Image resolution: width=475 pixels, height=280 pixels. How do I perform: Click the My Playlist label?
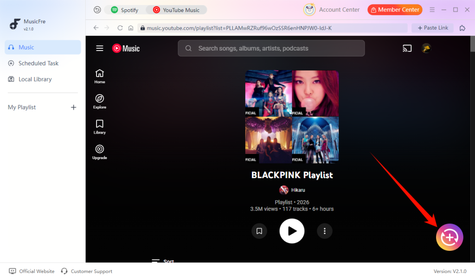(x=22, y=108)
